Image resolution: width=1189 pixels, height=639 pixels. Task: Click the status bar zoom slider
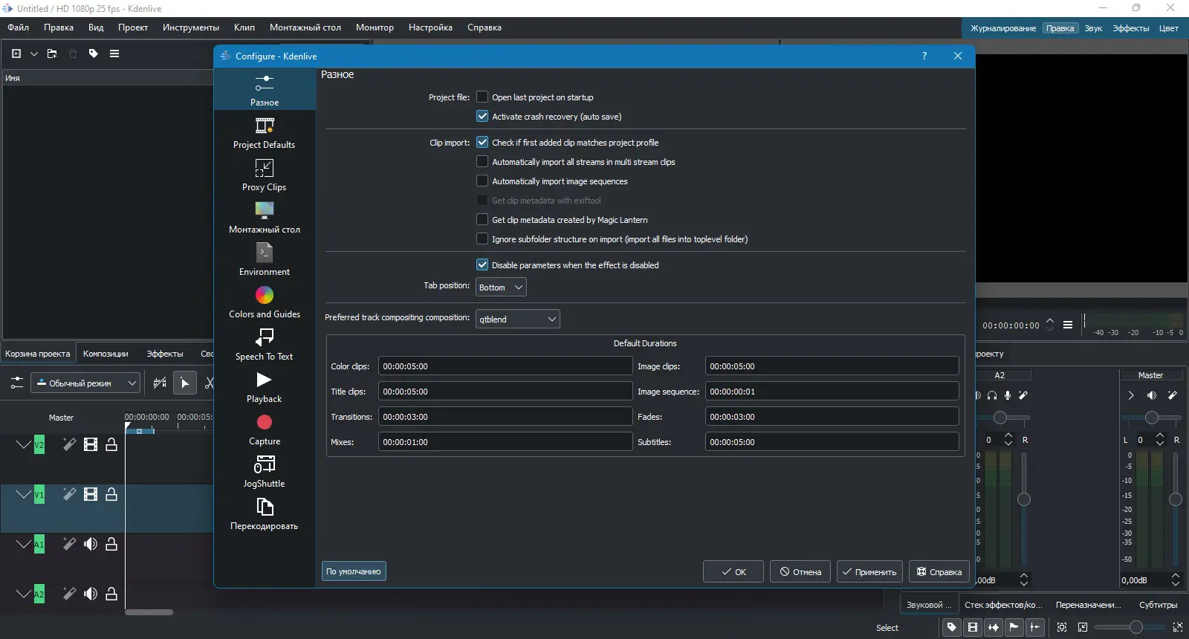[x=1130, y=627]
